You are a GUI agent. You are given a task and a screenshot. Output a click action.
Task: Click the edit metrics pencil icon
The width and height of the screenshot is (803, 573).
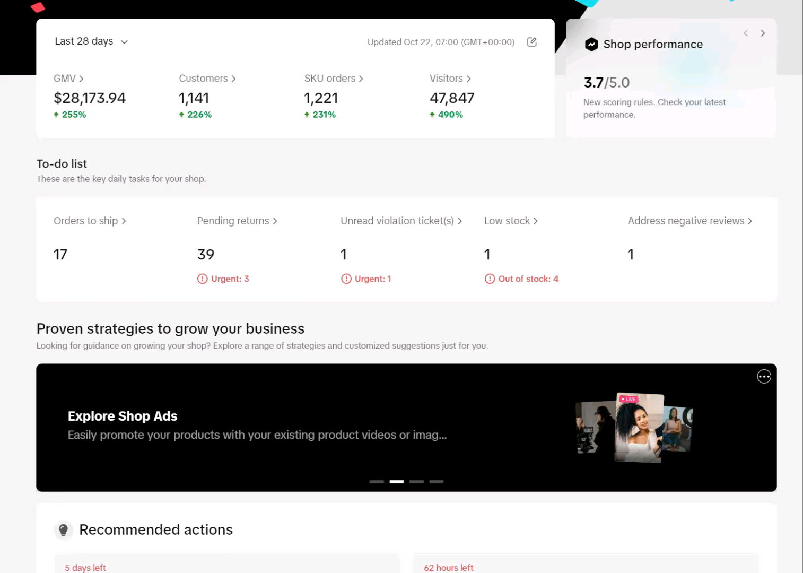pos(532,42)
